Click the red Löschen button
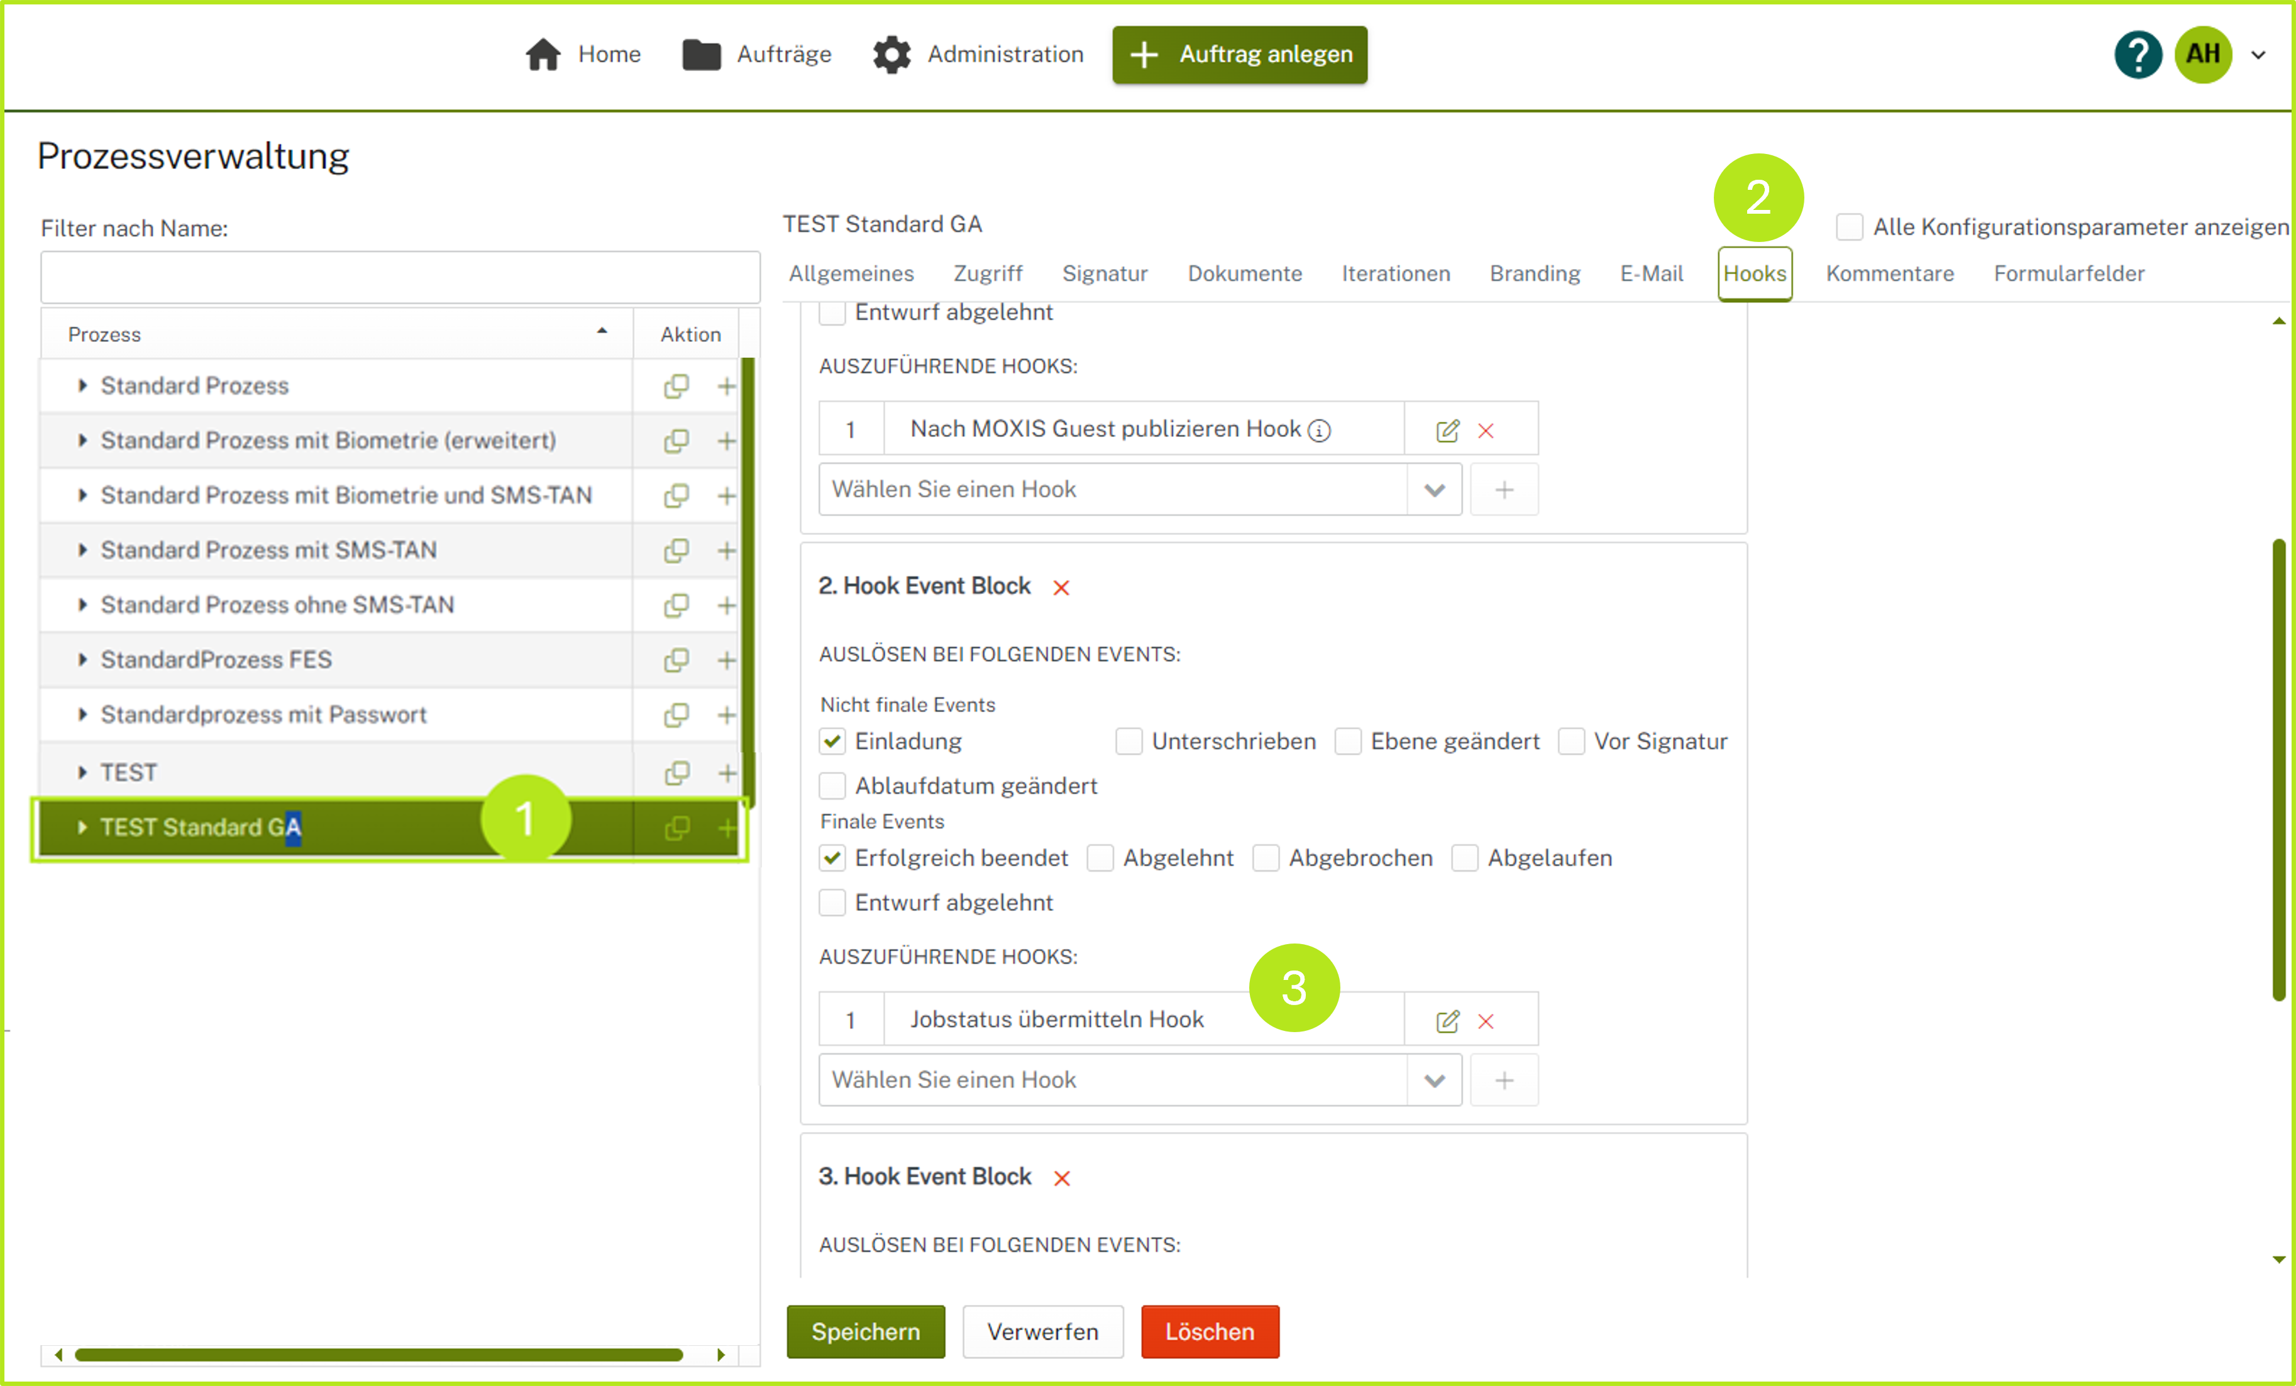2296x1386 pixels. 1210,1332
